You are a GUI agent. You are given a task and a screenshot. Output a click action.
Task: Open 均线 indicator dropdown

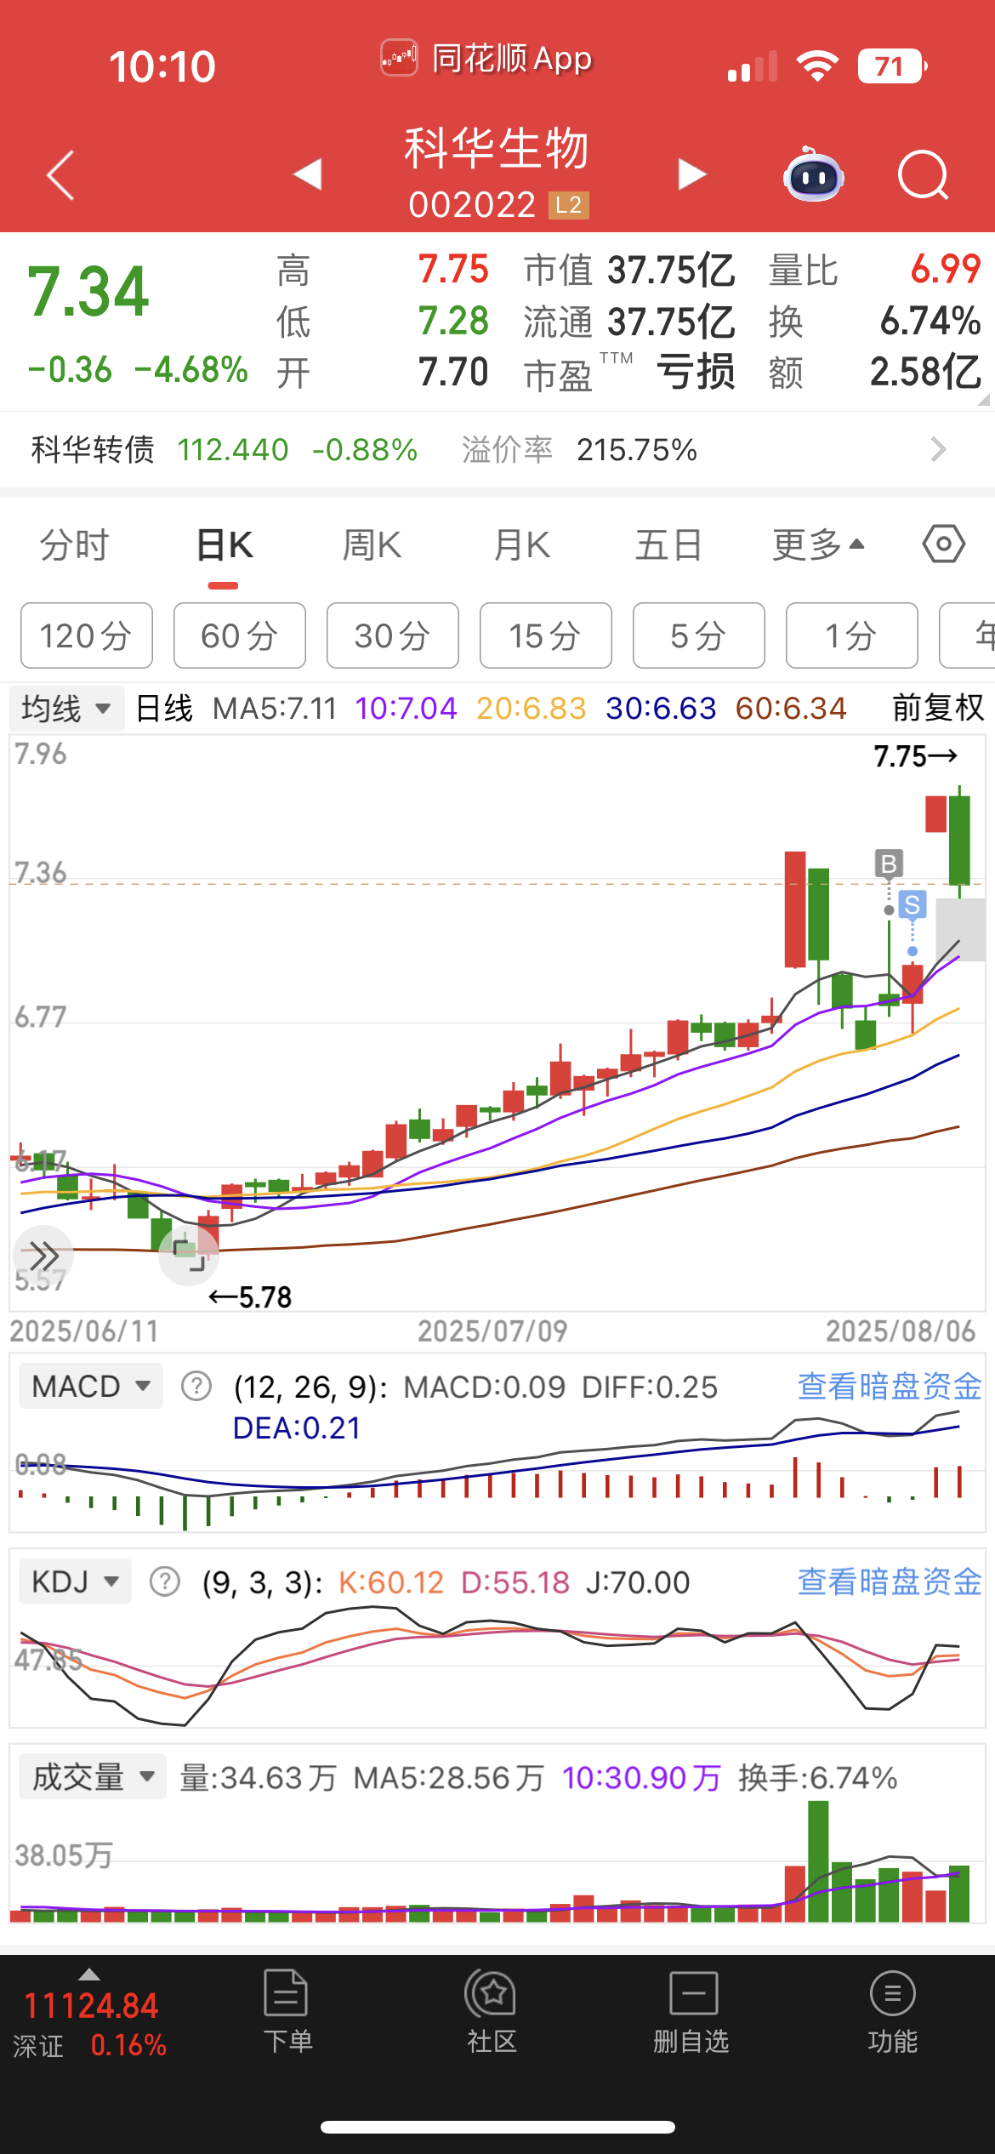coord(66,708)
